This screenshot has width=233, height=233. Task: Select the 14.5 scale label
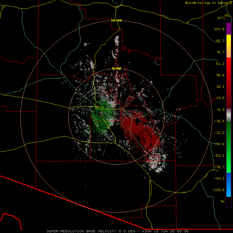pyautogui.click(x=220, y=98)
